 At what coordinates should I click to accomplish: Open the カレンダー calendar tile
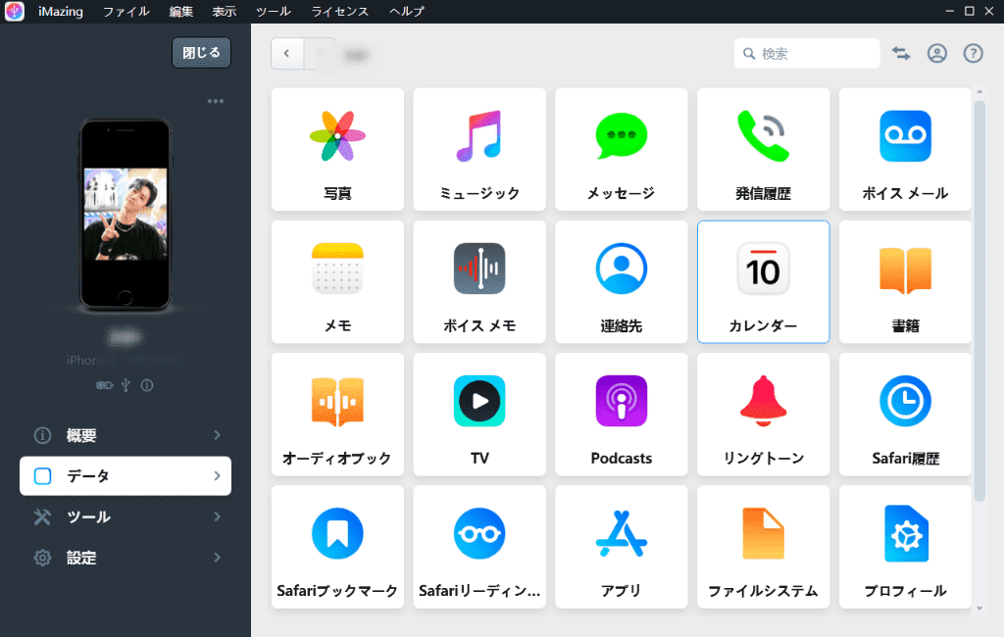click(x=763, y=281)
